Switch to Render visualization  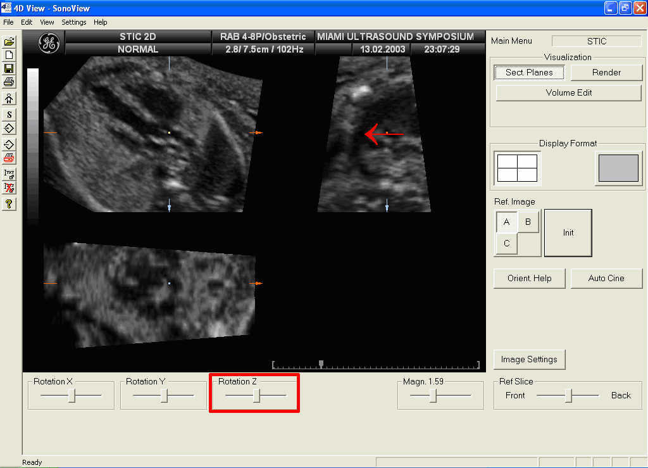[x=606, y=72]
